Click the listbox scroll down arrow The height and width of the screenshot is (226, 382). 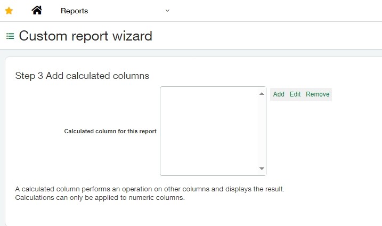click(x=262, y=168)
